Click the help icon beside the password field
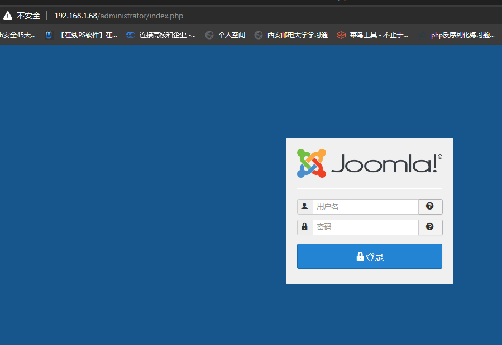Screen dimensions: 502x345 pyautogui.click(x=431, y=227)
